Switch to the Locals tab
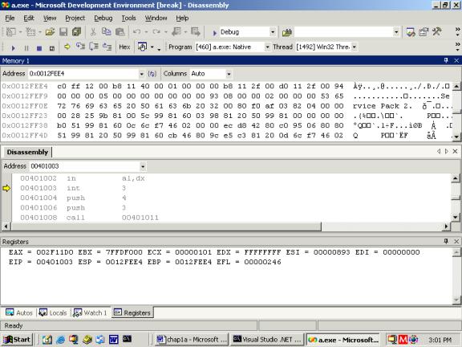 coord(53,312)
